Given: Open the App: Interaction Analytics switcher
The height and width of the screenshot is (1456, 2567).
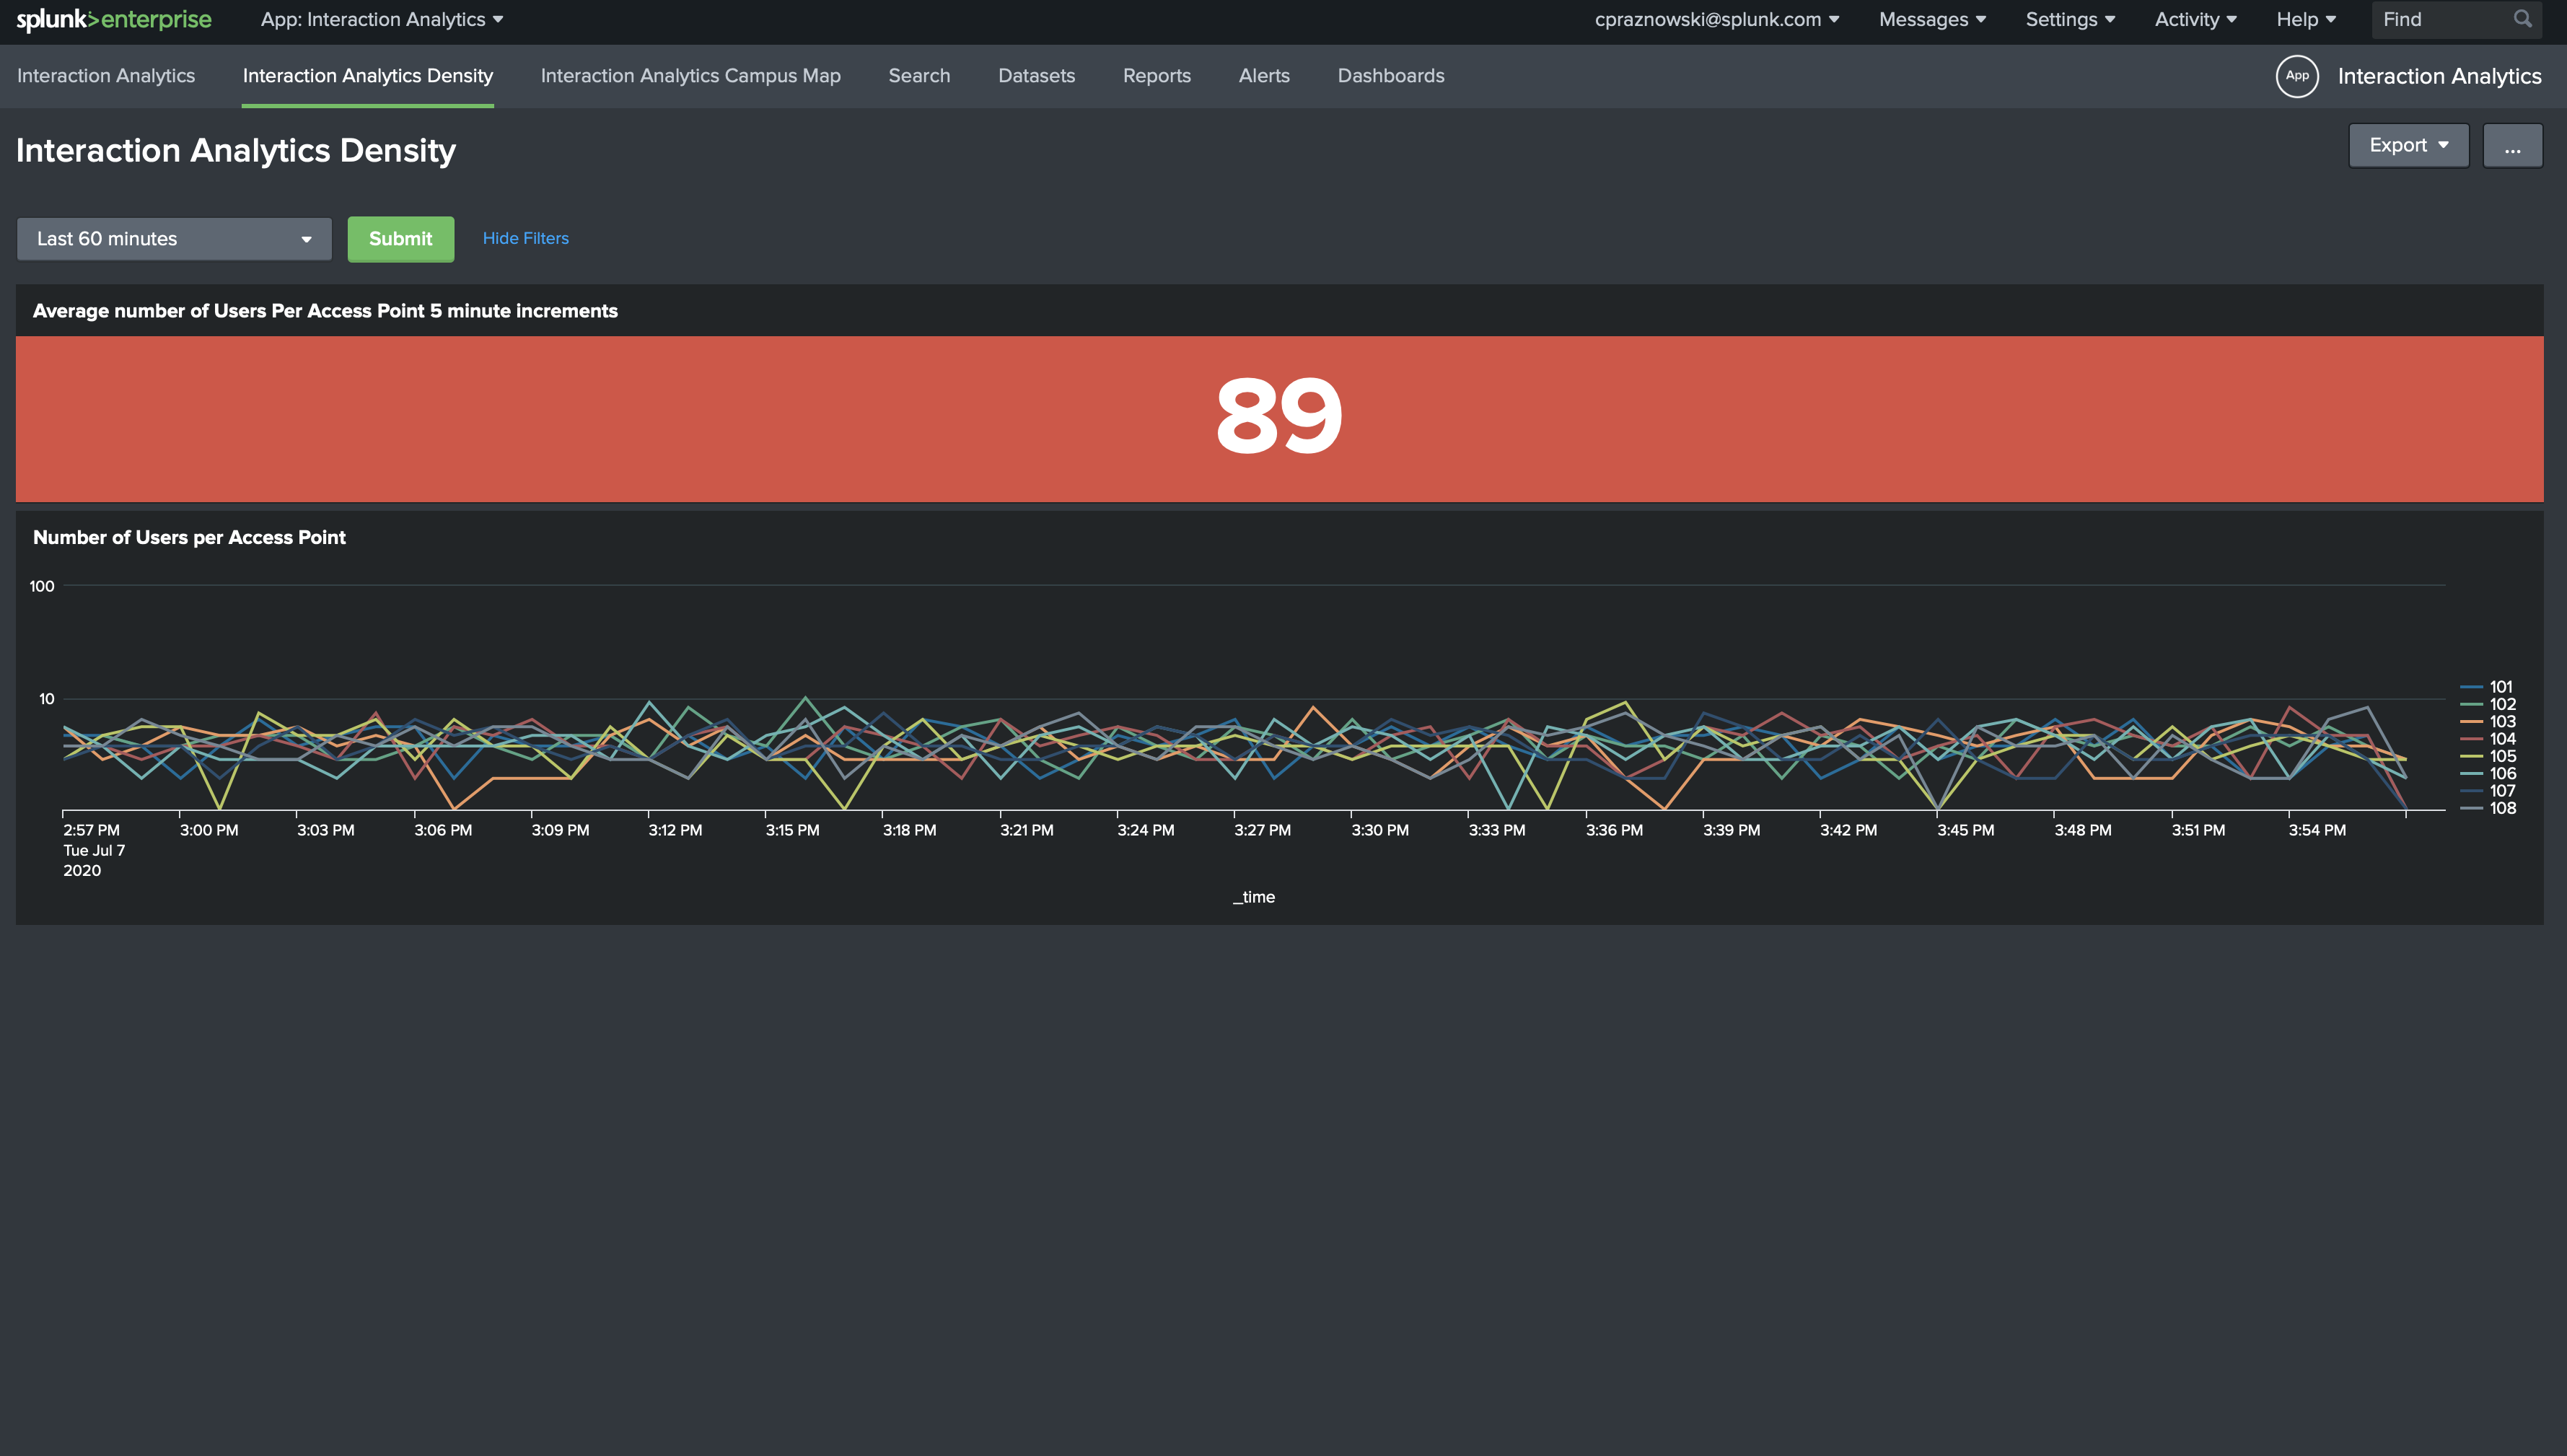Looking at the screenshot, I should point(381,19).
